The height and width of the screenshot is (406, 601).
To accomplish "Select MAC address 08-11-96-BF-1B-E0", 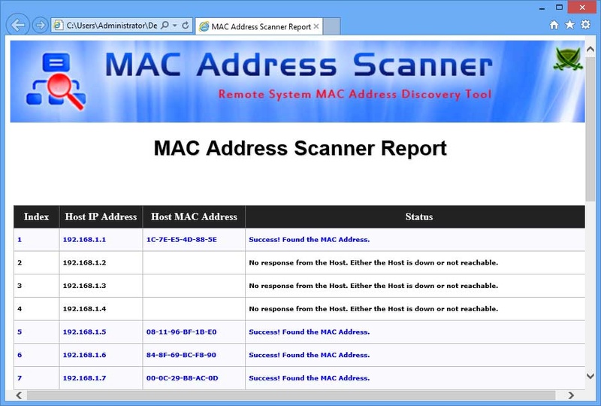I will coord(181,332).
